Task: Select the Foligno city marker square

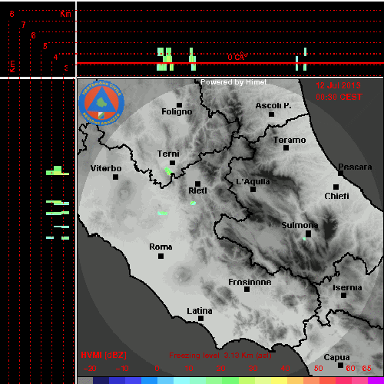Action: pyautogui.click(x=180, y=105)
